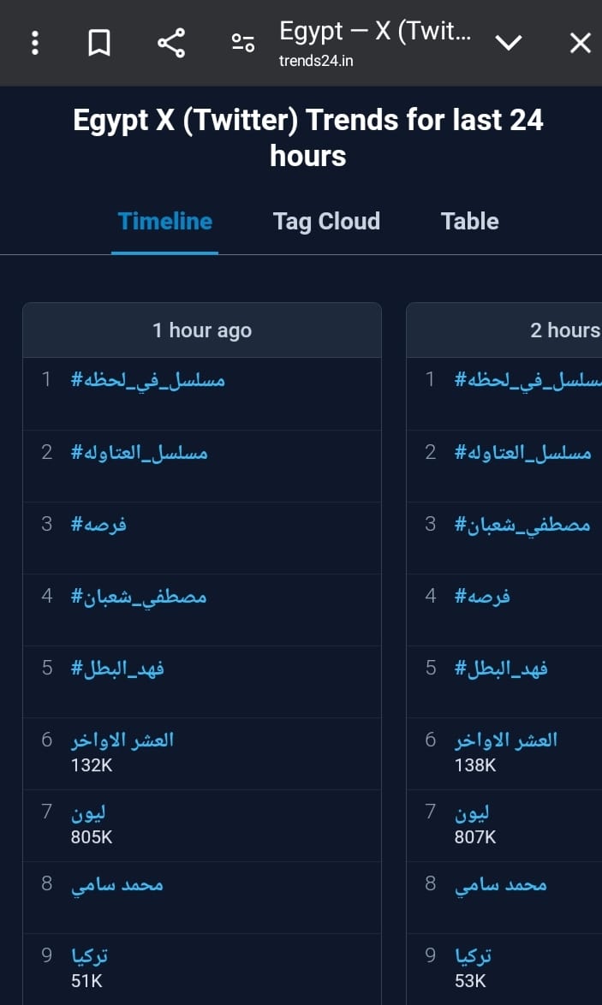The height and width of the screenshot is (1005, 602).
Task: Tap the share icon
Action: pos(171,43)
